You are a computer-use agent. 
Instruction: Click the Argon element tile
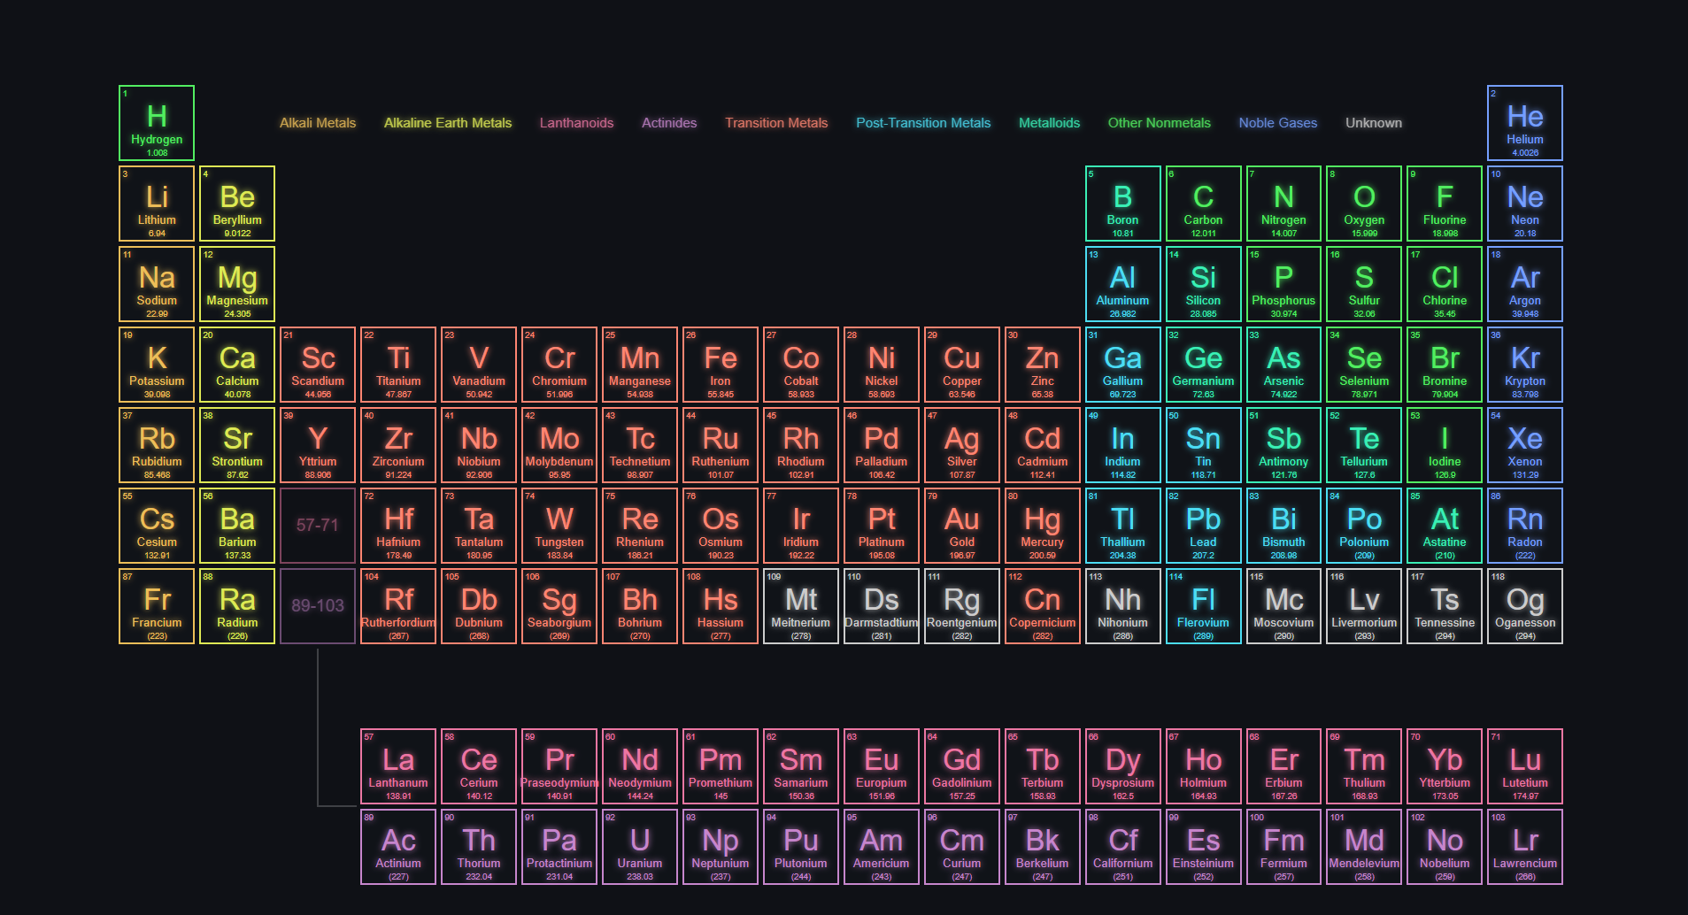coord(1525,284)
